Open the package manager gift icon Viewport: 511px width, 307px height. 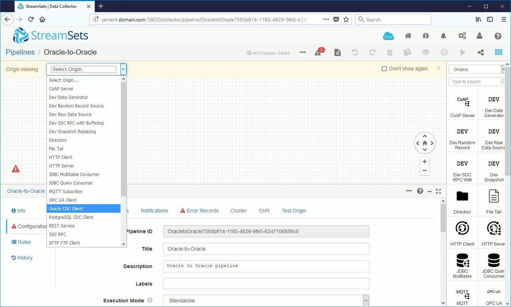426,36
